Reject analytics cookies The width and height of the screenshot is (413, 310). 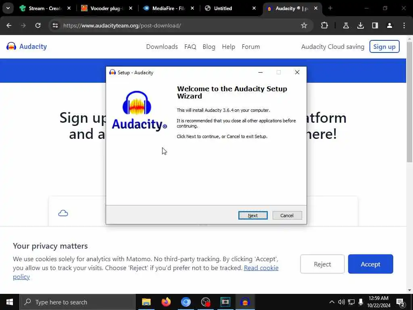tap(322, 264)
